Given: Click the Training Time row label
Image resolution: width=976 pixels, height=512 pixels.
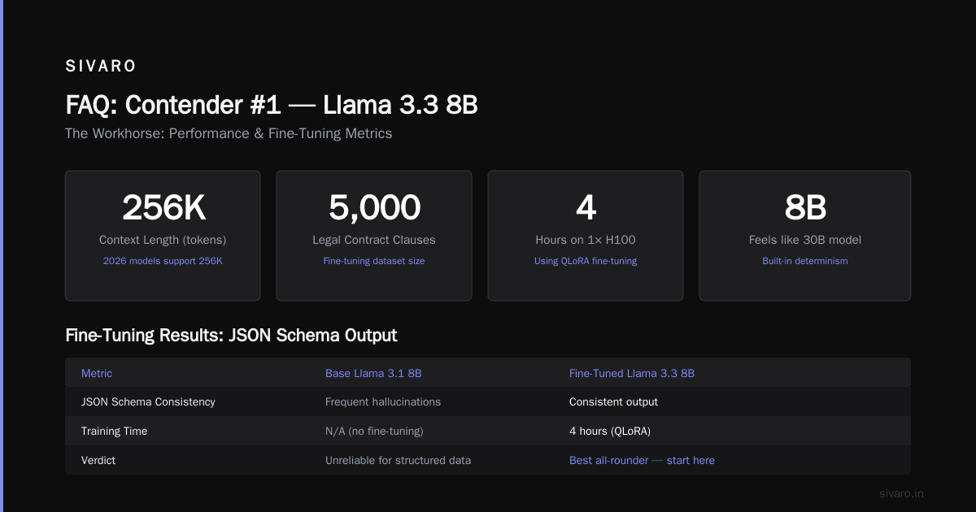Looking at the screenshot, I should coord(115,431).
